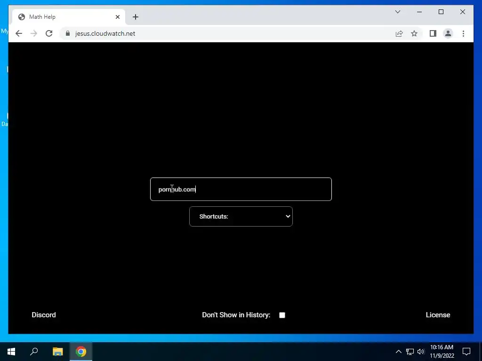The image size is (482, 361).
Task: Click the forward navigation arrow
Action: (x=34, y=33)
